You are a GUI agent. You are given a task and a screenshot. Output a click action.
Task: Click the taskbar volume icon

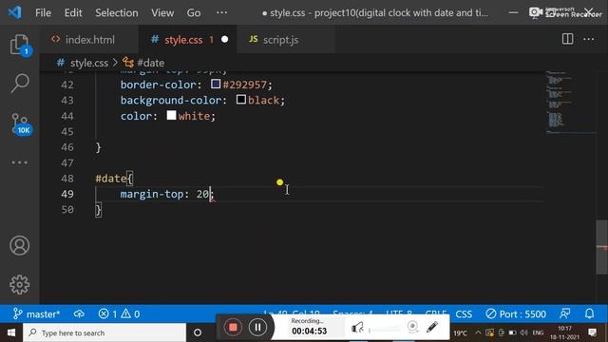pos(523,332)
